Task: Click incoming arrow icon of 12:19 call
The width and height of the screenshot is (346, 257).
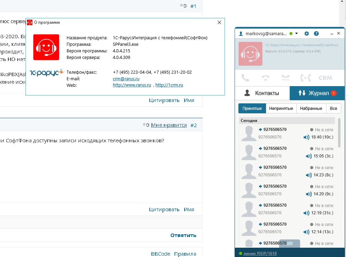Action: 260,205
